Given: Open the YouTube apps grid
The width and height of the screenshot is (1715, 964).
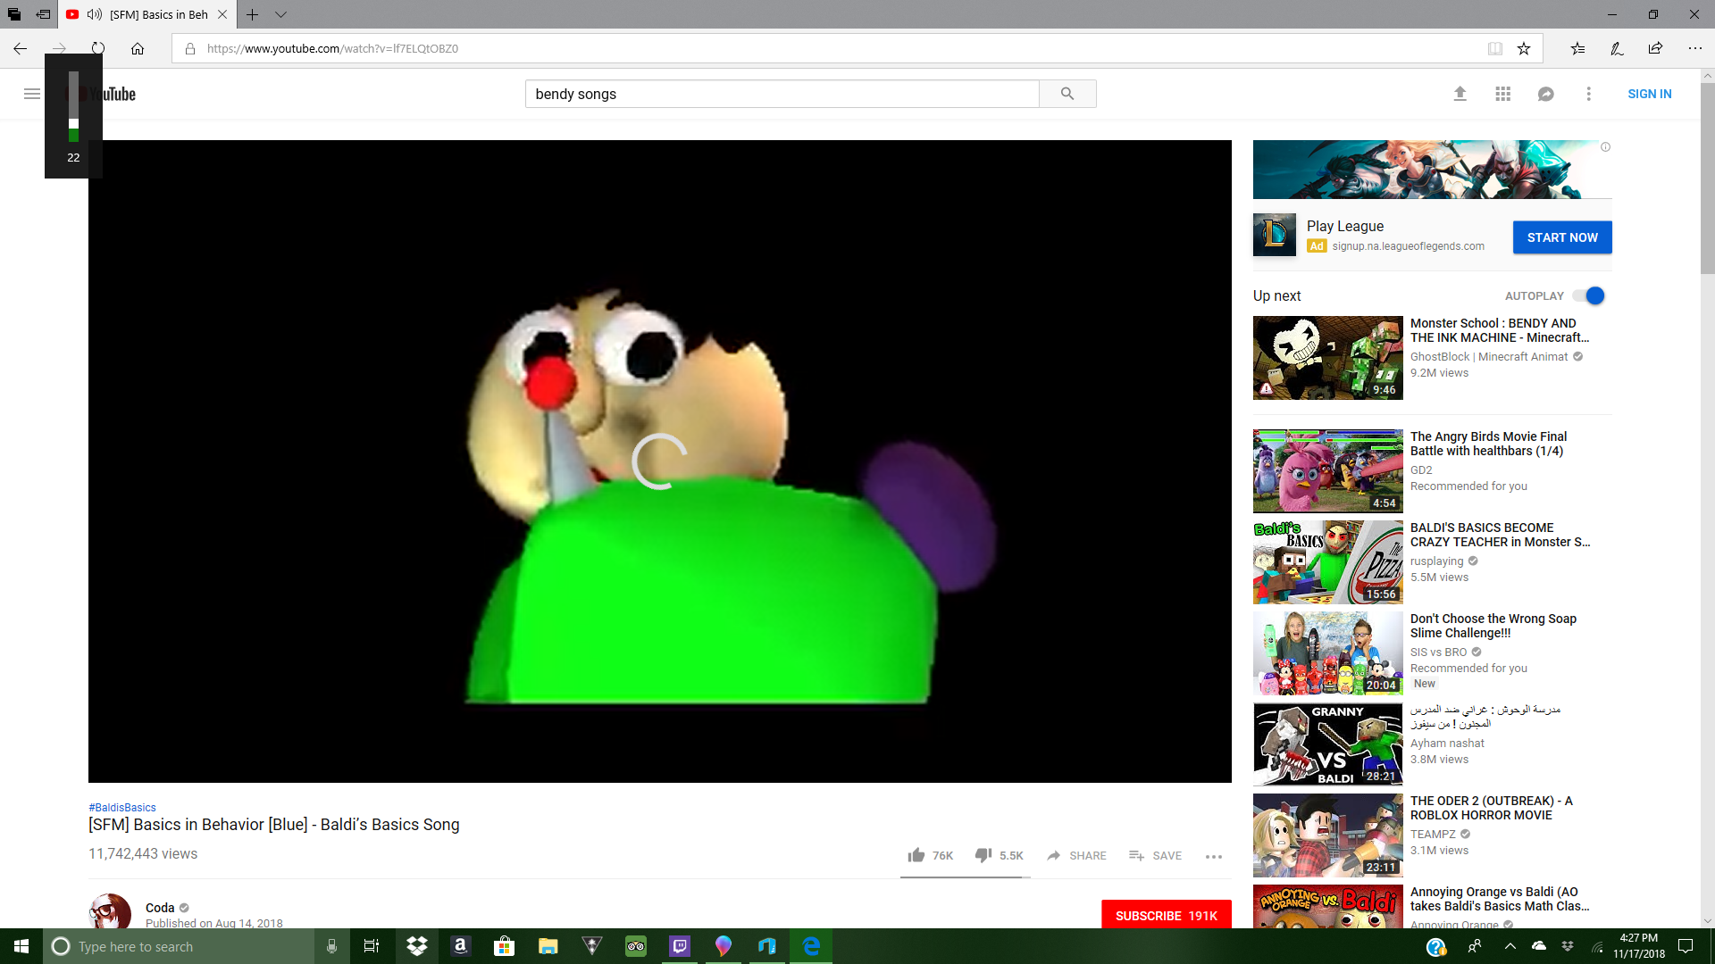Looking at the screenshot, I should pos(1503,94).
